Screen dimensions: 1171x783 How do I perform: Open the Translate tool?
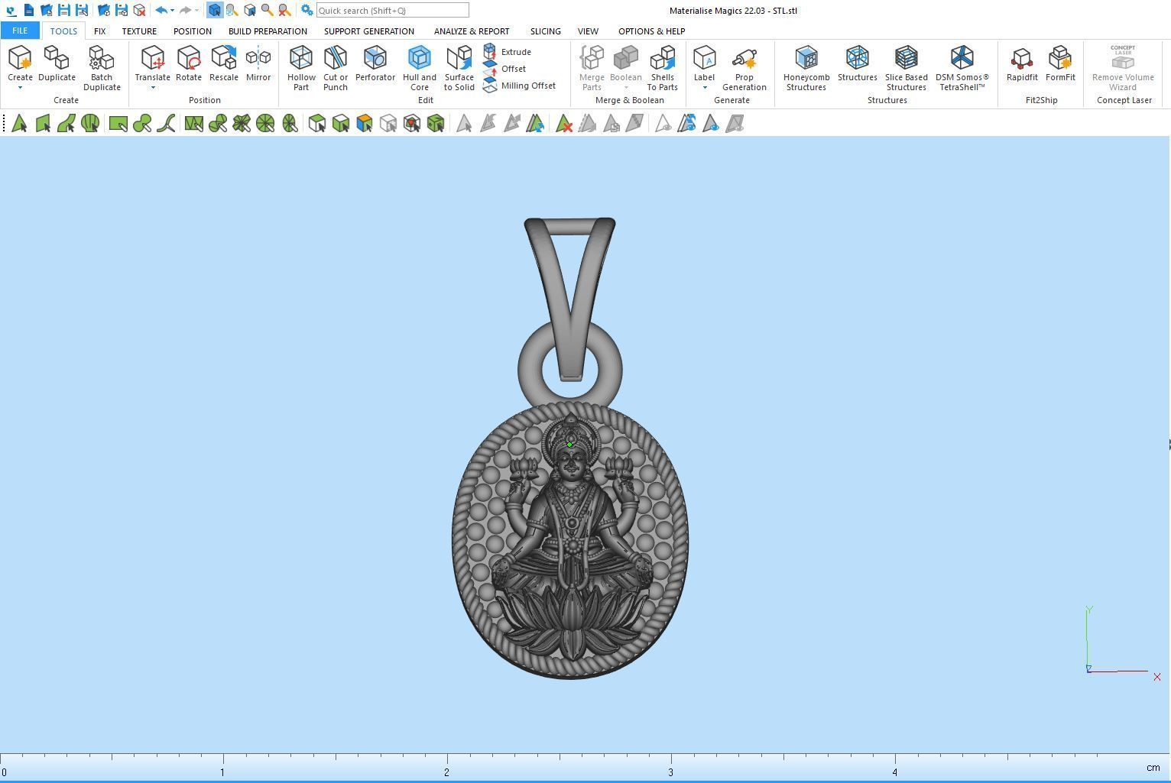pyautogui.click(x=152, y=63)
